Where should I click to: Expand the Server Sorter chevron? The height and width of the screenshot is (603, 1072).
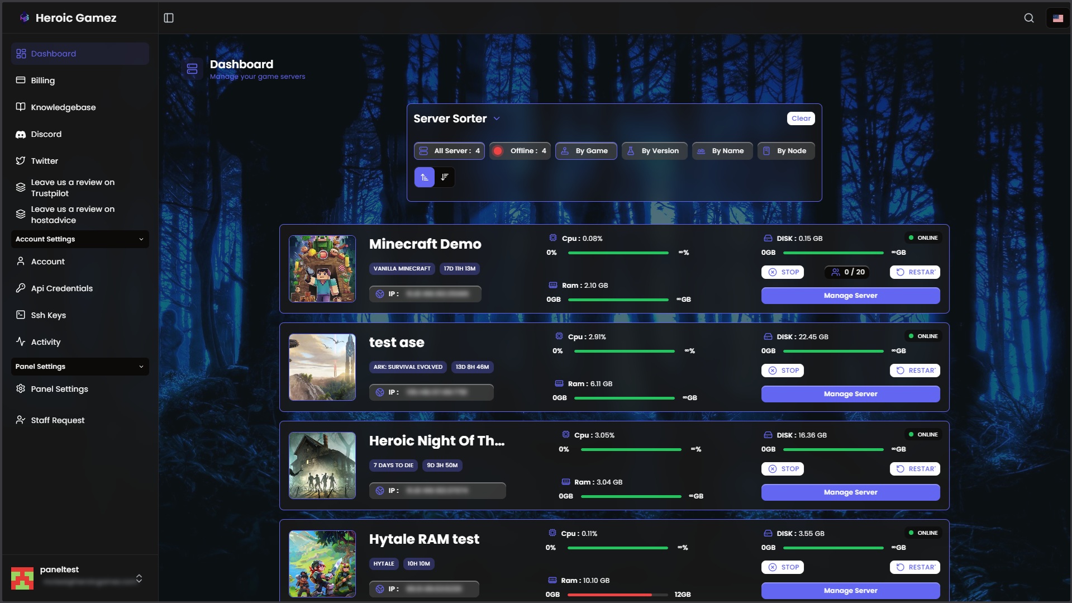[497, 118]
